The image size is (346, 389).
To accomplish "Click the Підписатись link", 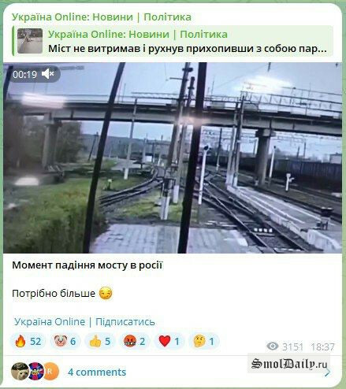I will point(125,321).
